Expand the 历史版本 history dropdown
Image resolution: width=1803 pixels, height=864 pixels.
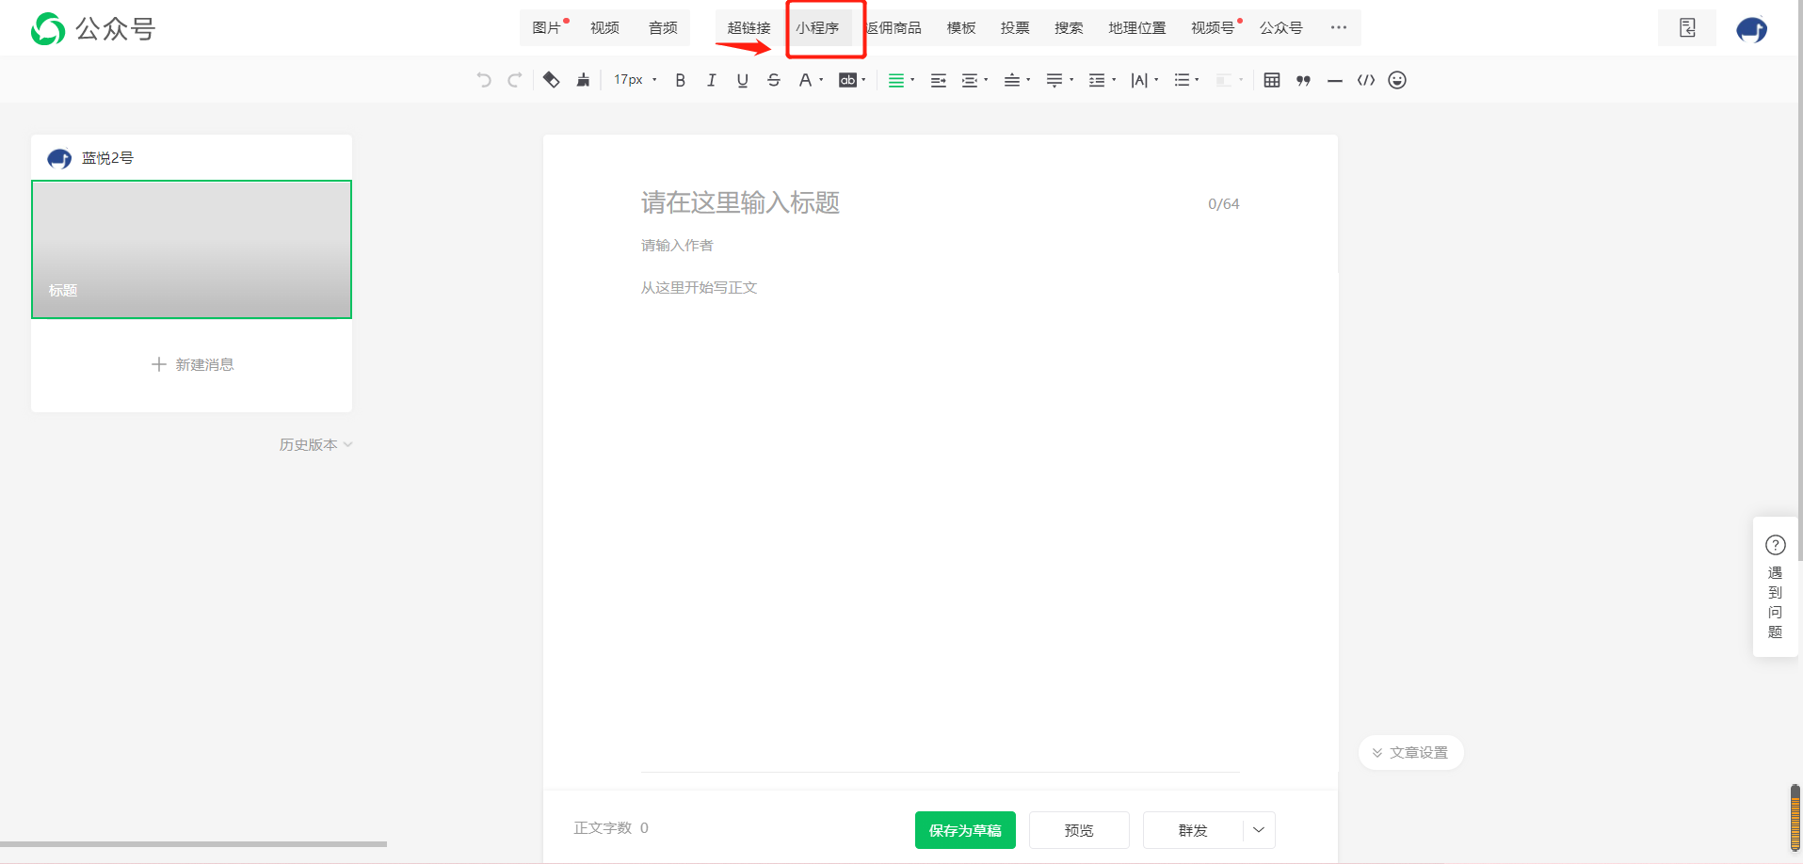(315, 444)
